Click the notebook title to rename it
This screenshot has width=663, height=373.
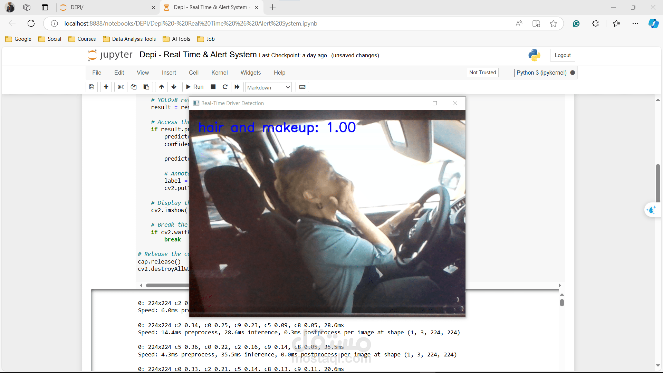198,55
